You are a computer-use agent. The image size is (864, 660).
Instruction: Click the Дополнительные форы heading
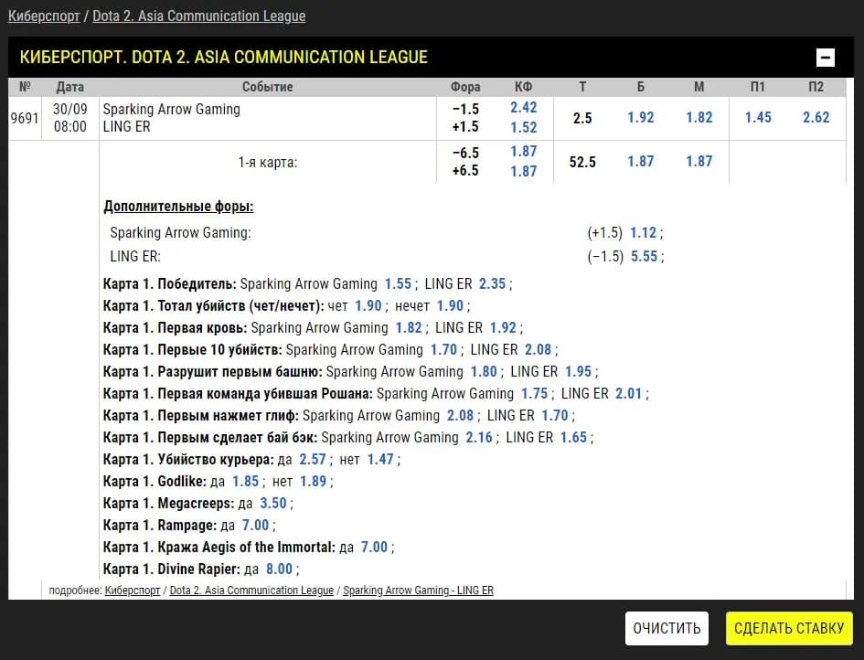178,207
